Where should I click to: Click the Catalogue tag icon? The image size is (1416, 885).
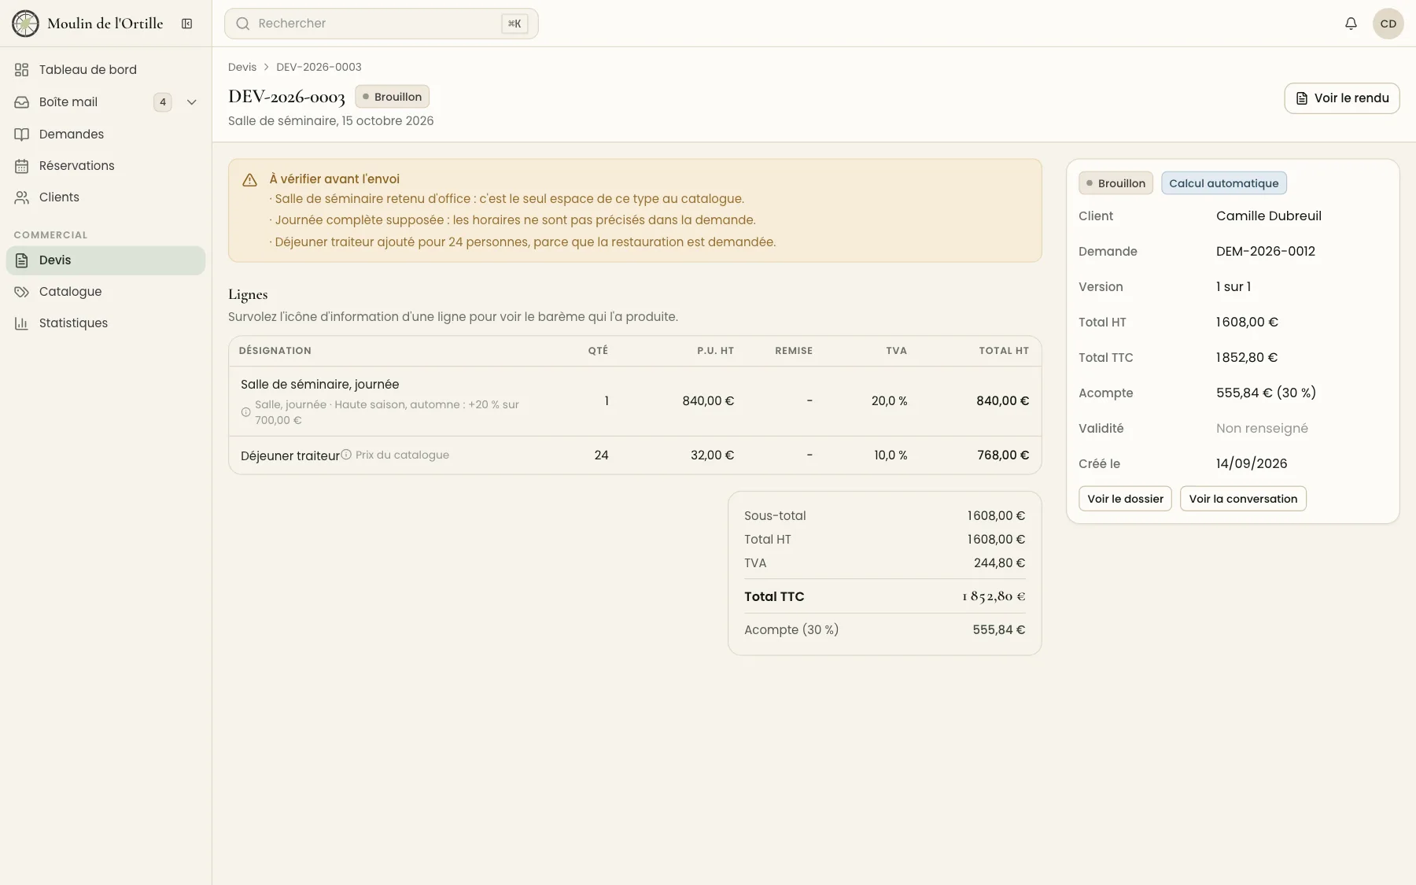(x=22, y=292)
